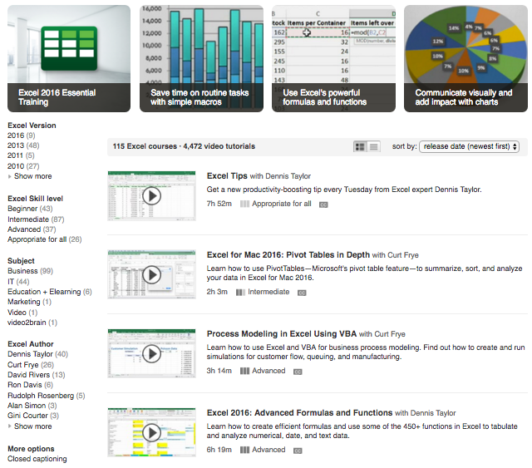Filter by Closed captioning option
This screenshot has height=468, width=532.
click(x=37, y=459)
